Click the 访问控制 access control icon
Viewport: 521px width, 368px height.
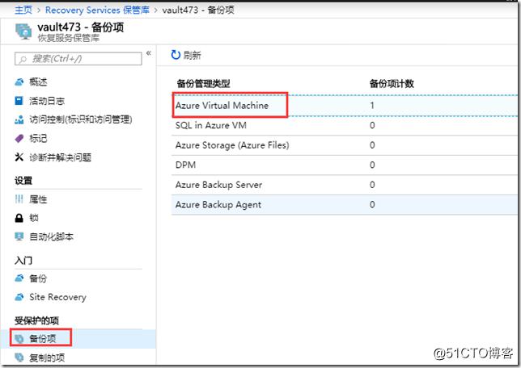[19, 119]
